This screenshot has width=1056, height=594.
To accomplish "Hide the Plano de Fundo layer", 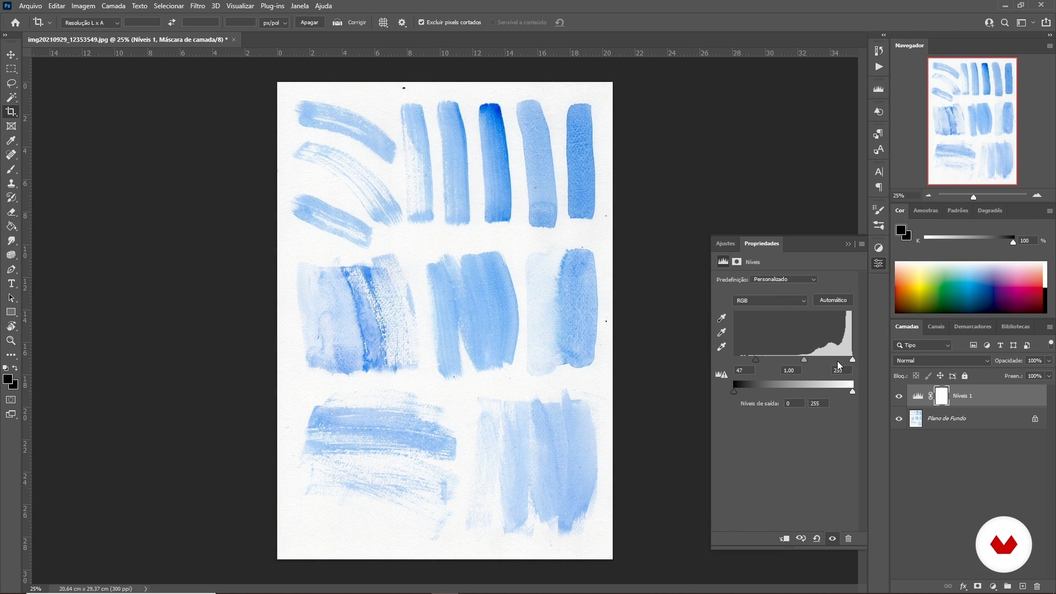I will (x=899, y=419).
